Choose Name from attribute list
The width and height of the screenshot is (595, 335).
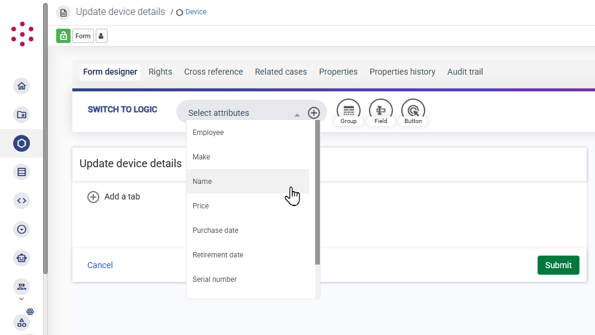(x=248, y=181)
